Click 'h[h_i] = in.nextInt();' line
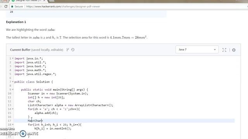The image size is (248, 139). (x=53, y=129)
